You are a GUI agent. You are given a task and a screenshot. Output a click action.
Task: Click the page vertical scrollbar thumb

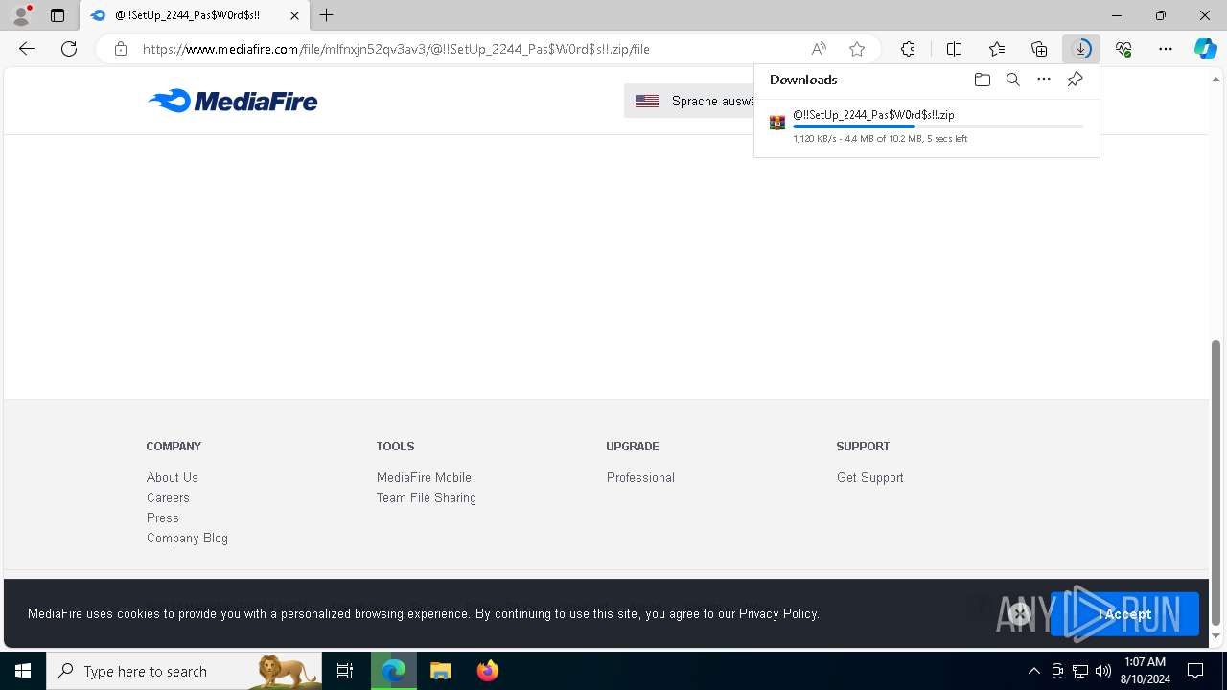pos(1216,483)
